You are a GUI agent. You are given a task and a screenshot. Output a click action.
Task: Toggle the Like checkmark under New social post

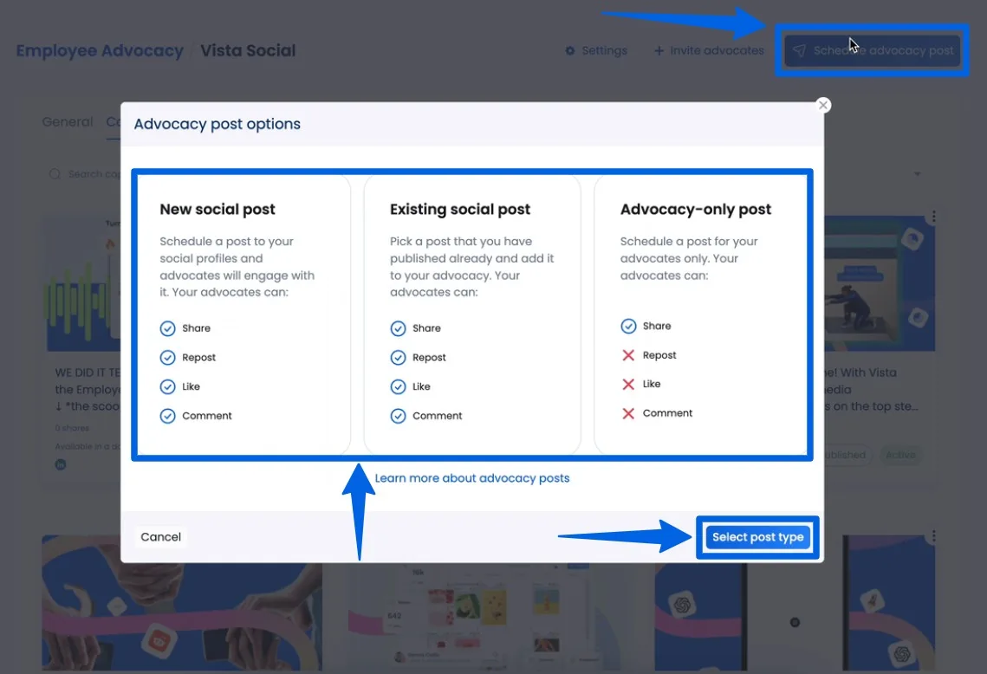click(x=167, y=386)
